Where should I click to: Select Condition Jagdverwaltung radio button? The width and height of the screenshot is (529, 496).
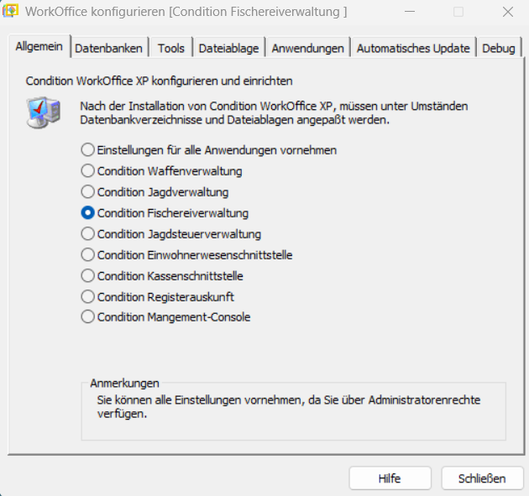click(x=88, y=192)
